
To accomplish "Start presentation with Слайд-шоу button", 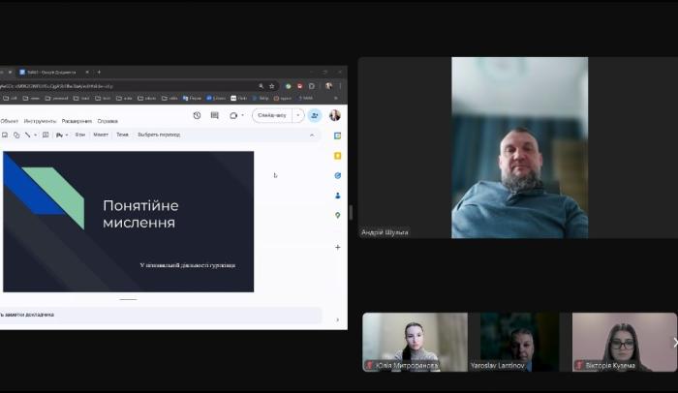I will [272, 115].
